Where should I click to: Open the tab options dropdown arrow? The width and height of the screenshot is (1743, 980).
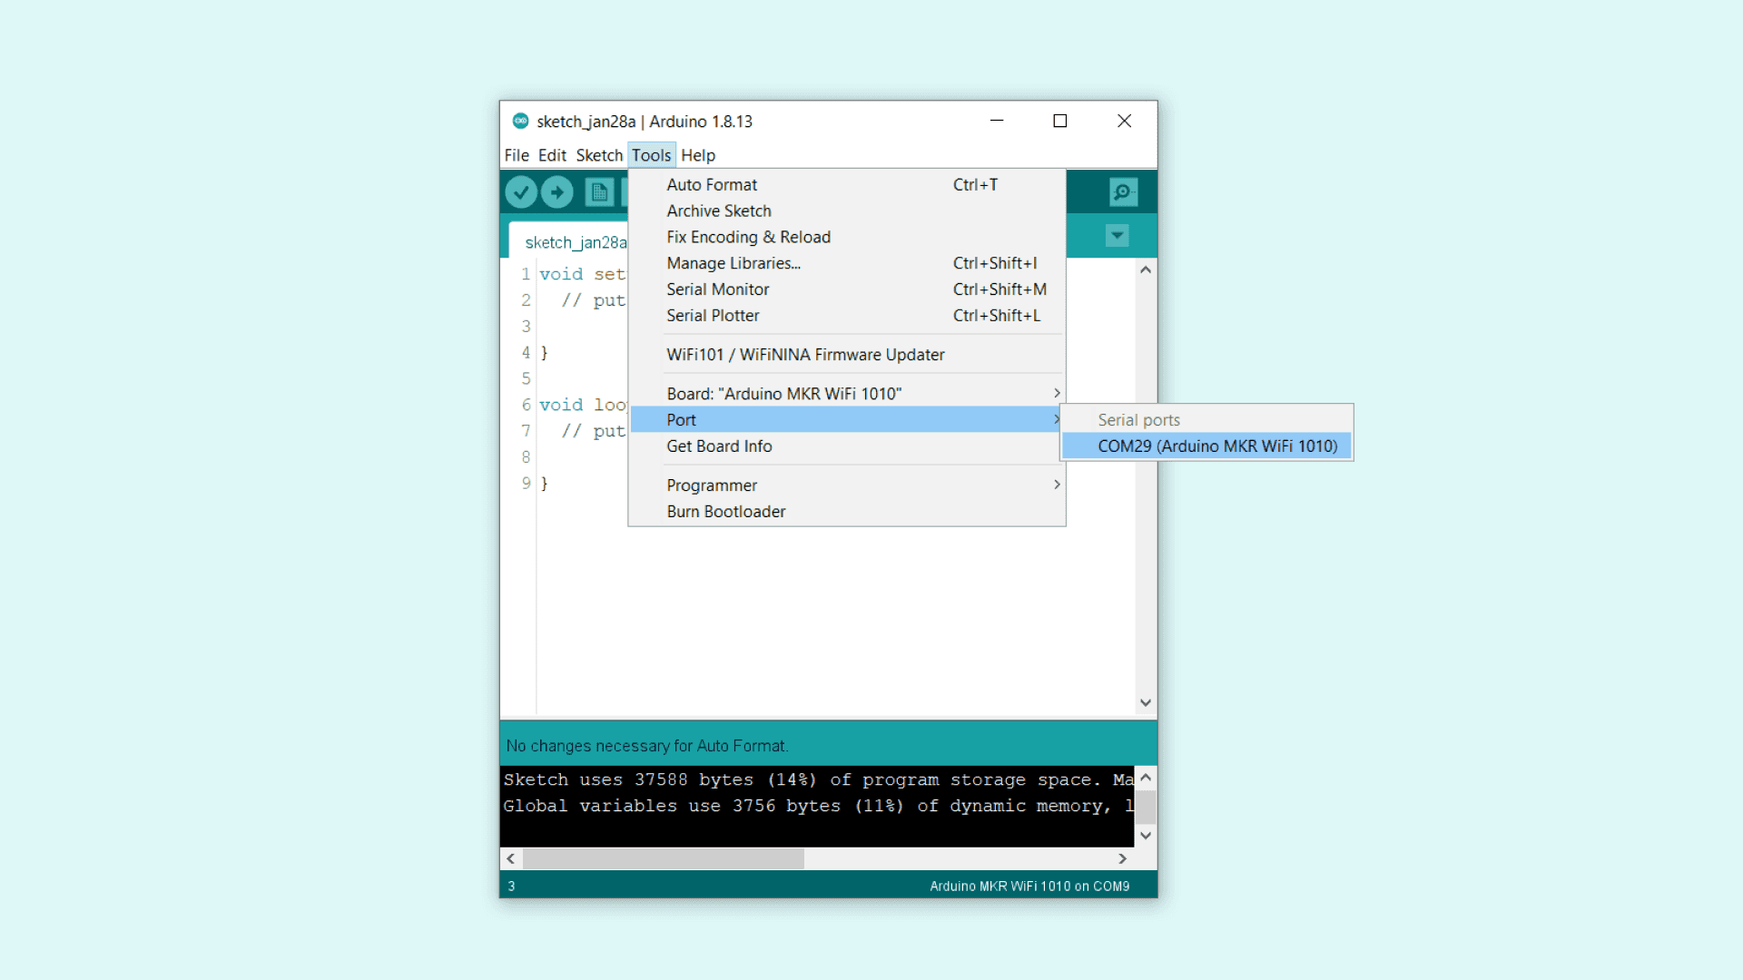click(1118, 236)
